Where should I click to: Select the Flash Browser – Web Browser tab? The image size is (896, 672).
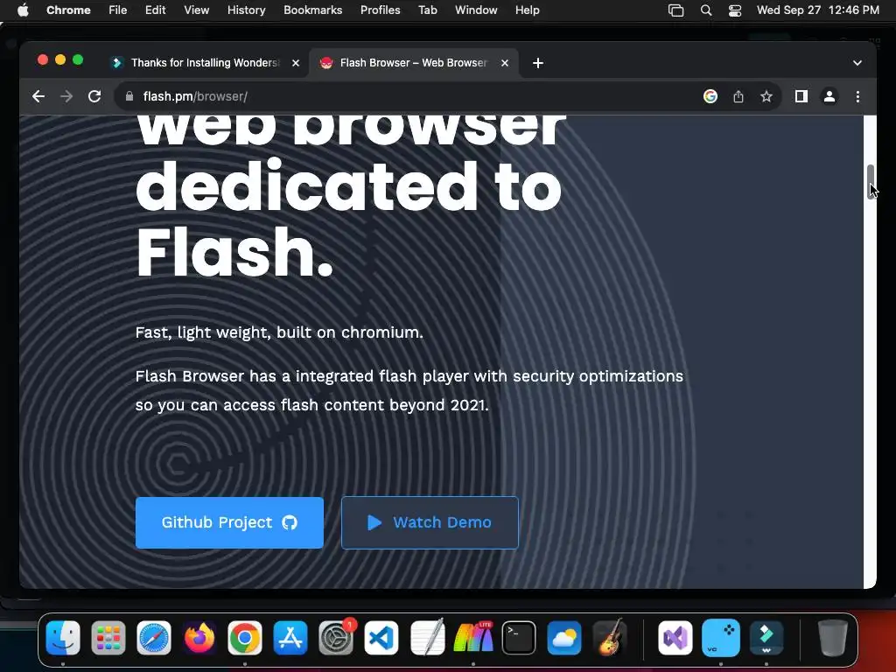coord(413,63)
